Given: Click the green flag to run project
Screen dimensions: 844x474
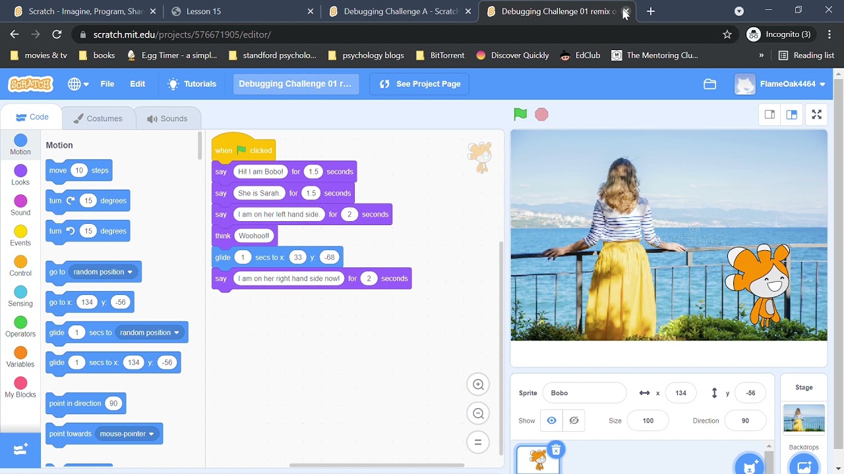Looking at the screenshot, I should [x=520, y=115].
